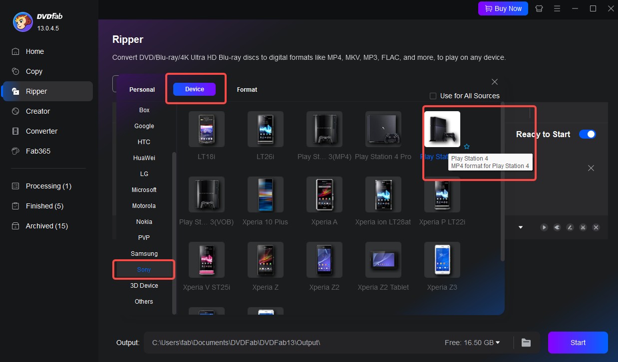This screenshot has width=618, height=362.
Task: Select Others in the brand list
Action: tap(144, 302)
